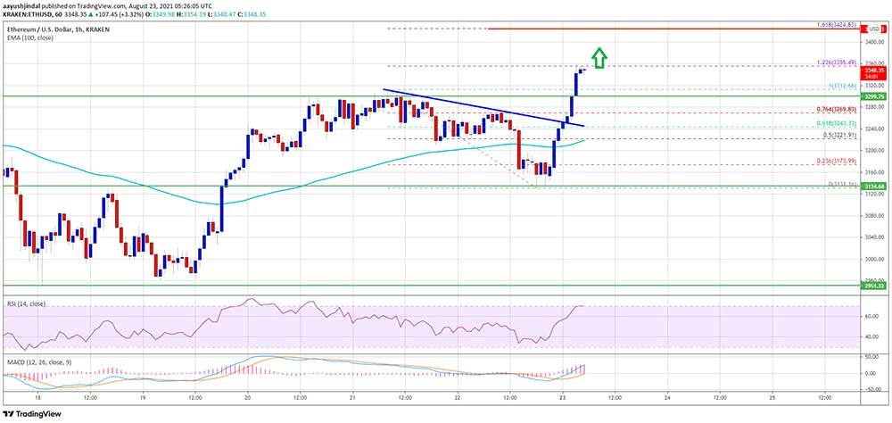Click date label 23 on time axis
The image size is (892, 423).
tap(563, 398)
